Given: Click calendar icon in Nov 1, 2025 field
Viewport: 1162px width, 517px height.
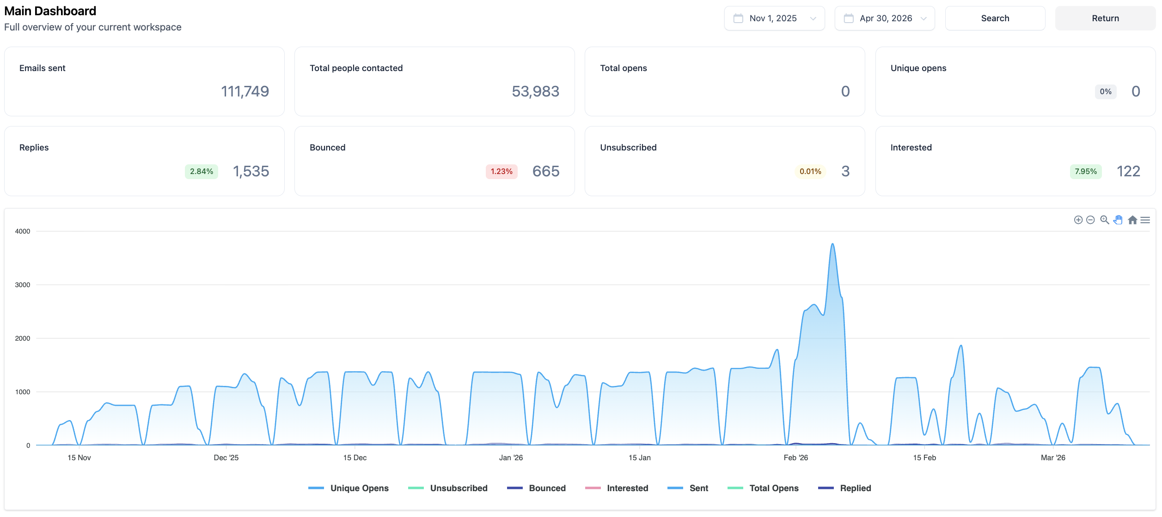Looking at the screenshot, I should tap(738, 18).
